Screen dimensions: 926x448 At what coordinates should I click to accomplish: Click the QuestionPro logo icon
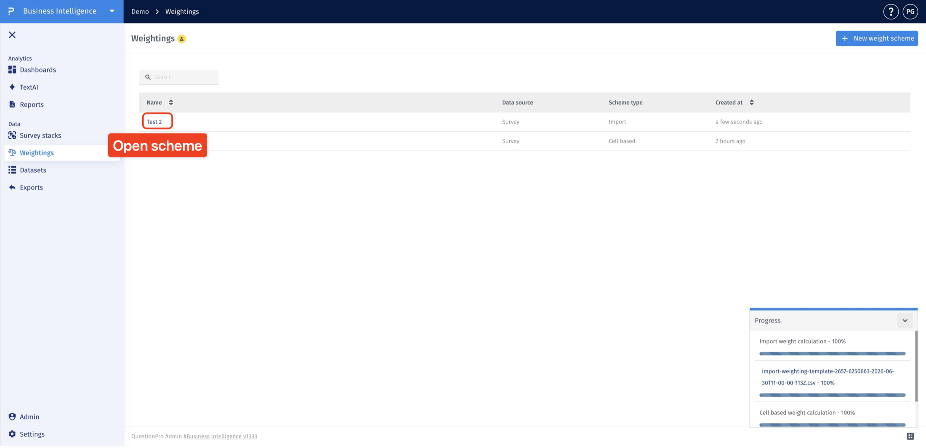pos(11,11)
